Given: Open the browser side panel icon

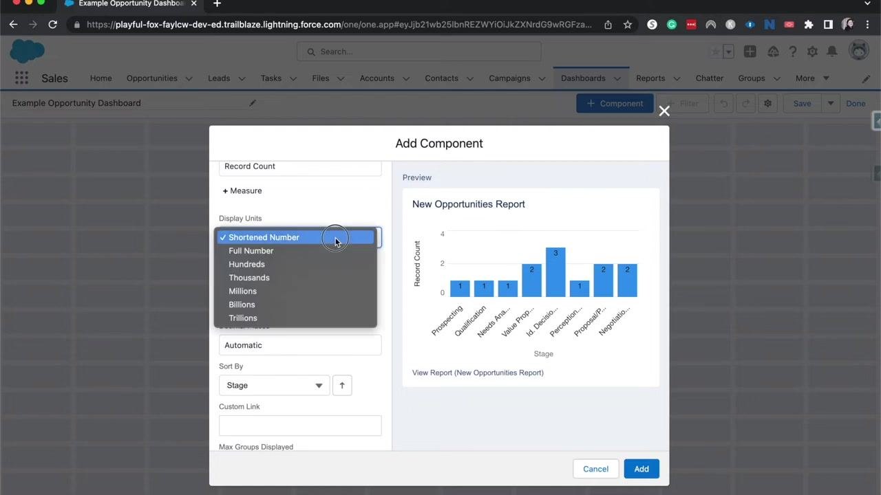Looking at the screenshot, I should (828, 24).
